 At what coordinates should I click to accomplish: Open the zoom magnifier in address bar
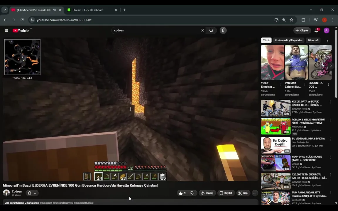coord(284,20)
